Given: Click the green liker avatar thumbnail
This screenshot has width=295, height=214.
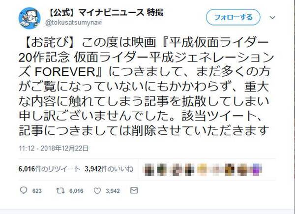Looking at the screenshot, I should tap(162, 170).
